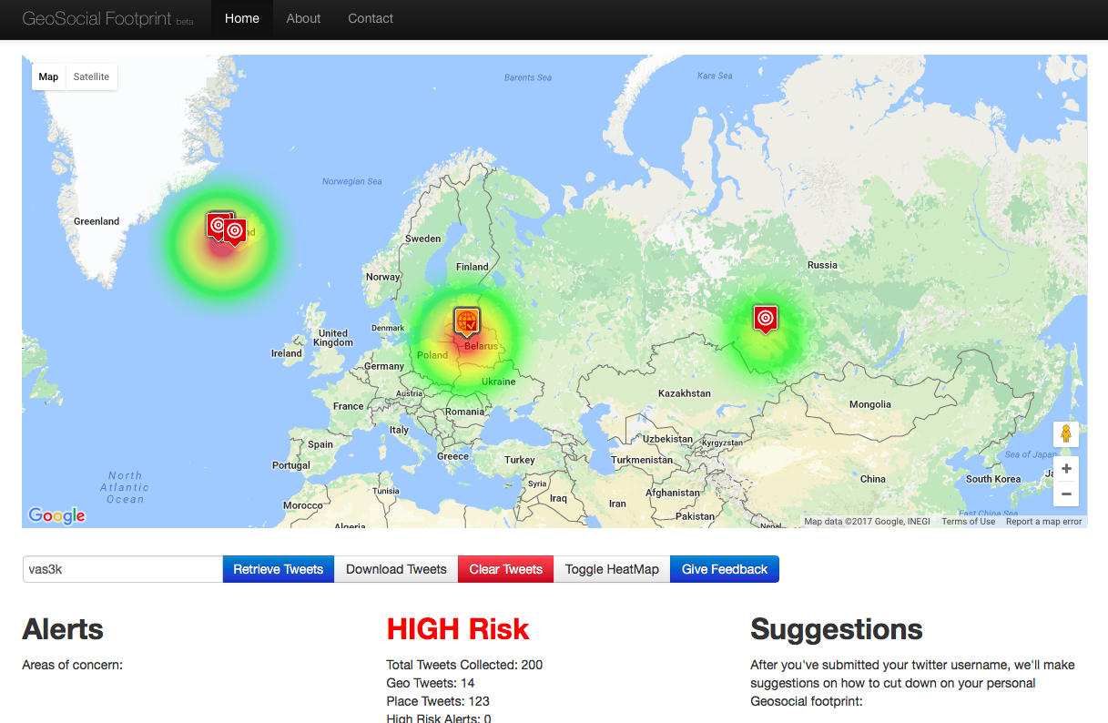Click the Google logo on the map
Viewport: 1108px width, 723px height.
point(56,515)
